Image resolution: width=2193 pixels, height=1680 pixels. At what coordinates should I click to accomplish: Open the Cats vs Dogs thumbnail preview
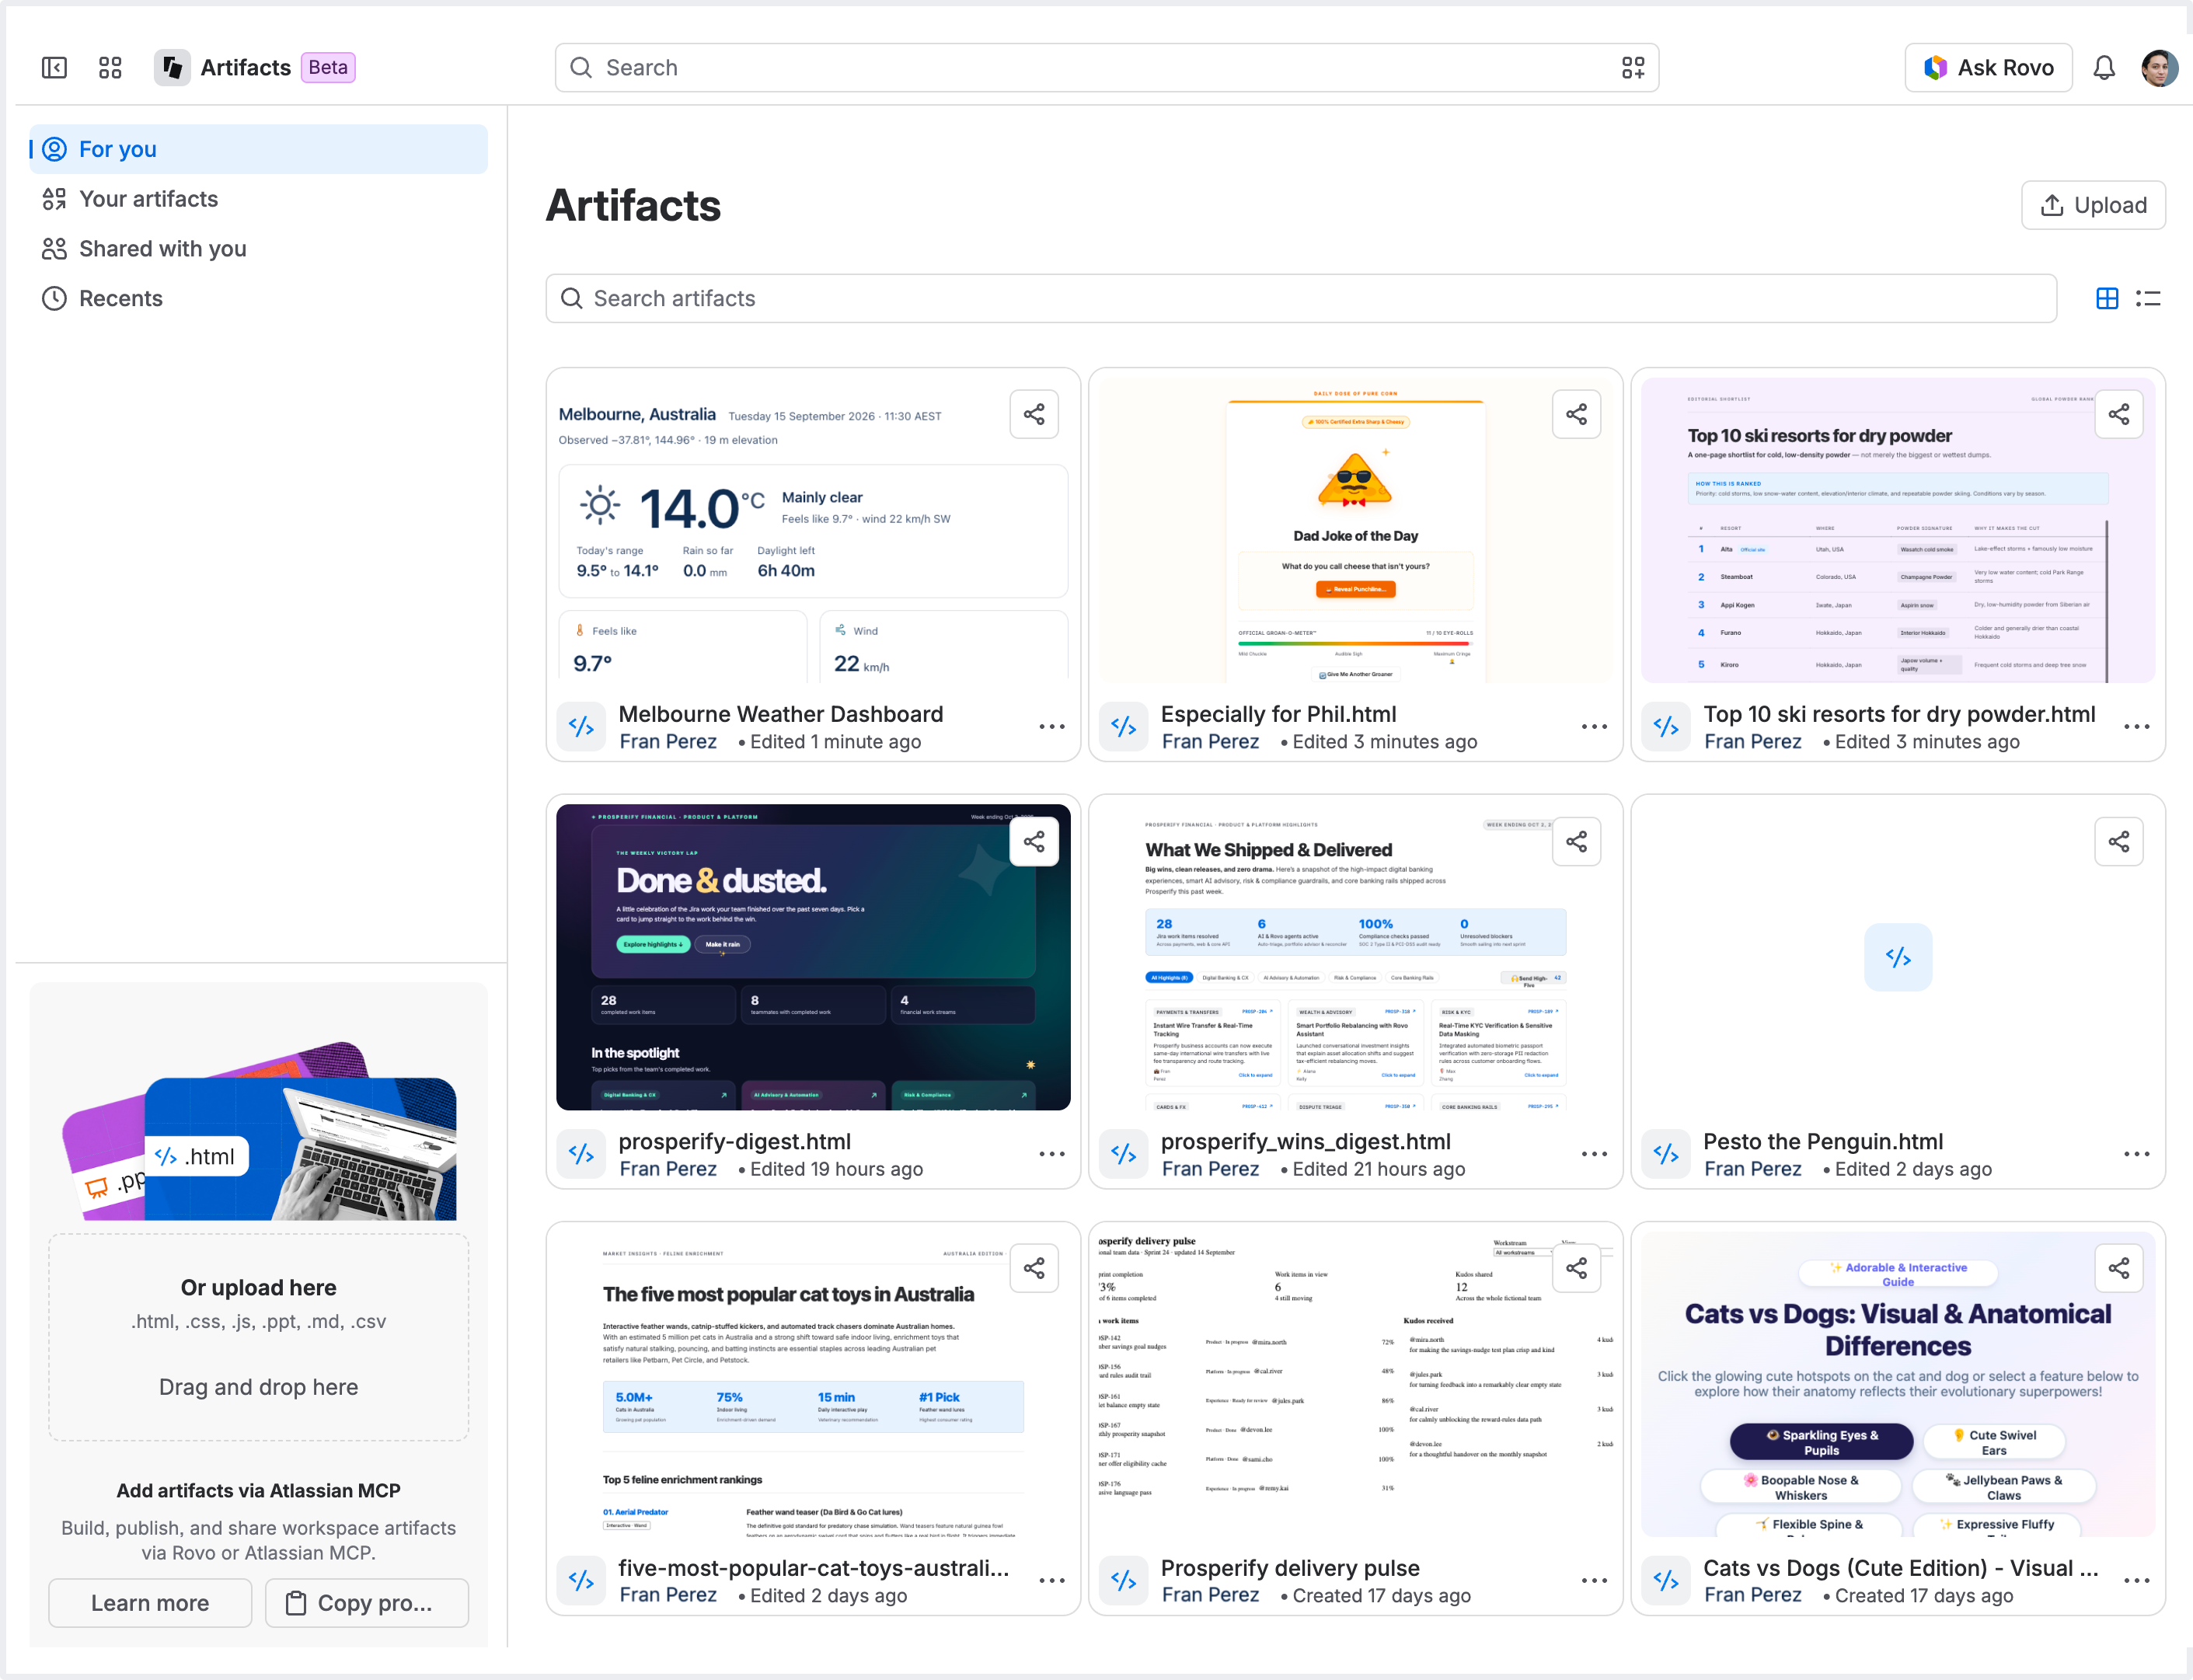(1897, 1384)
